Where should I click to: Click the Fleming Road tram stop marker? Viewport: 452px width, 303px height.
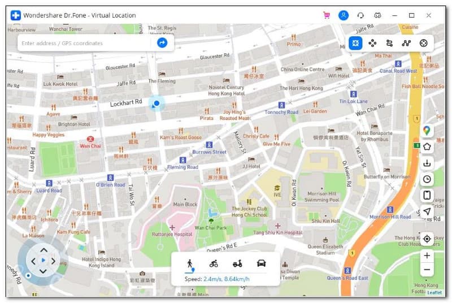[x=182, y=160]
